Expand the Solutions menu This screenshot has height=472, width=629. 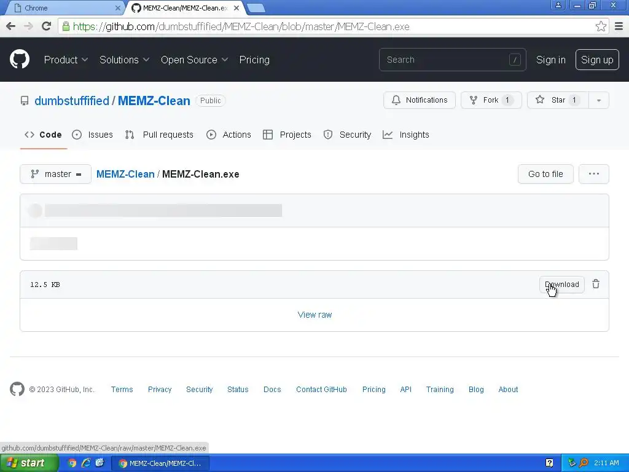coord(124,60)
